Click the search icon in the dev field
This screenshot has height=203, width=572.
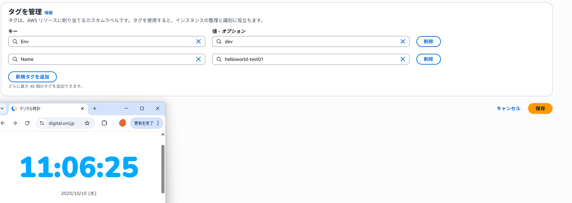(219, 41)
